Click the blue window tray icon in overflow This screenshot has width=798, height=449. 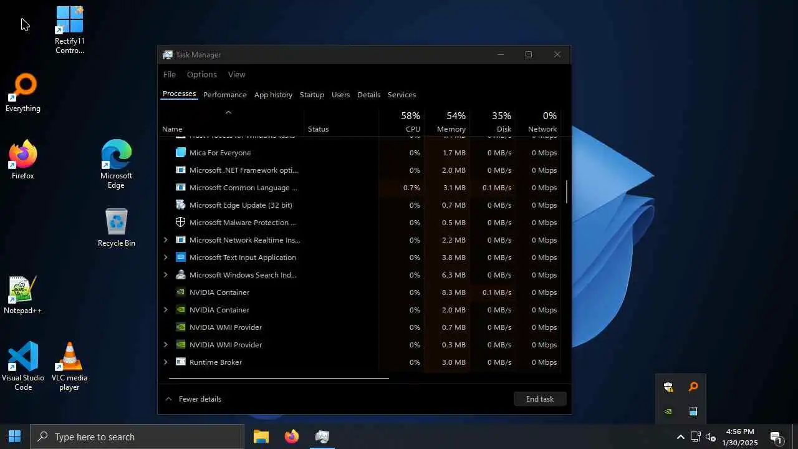[693, 412]
